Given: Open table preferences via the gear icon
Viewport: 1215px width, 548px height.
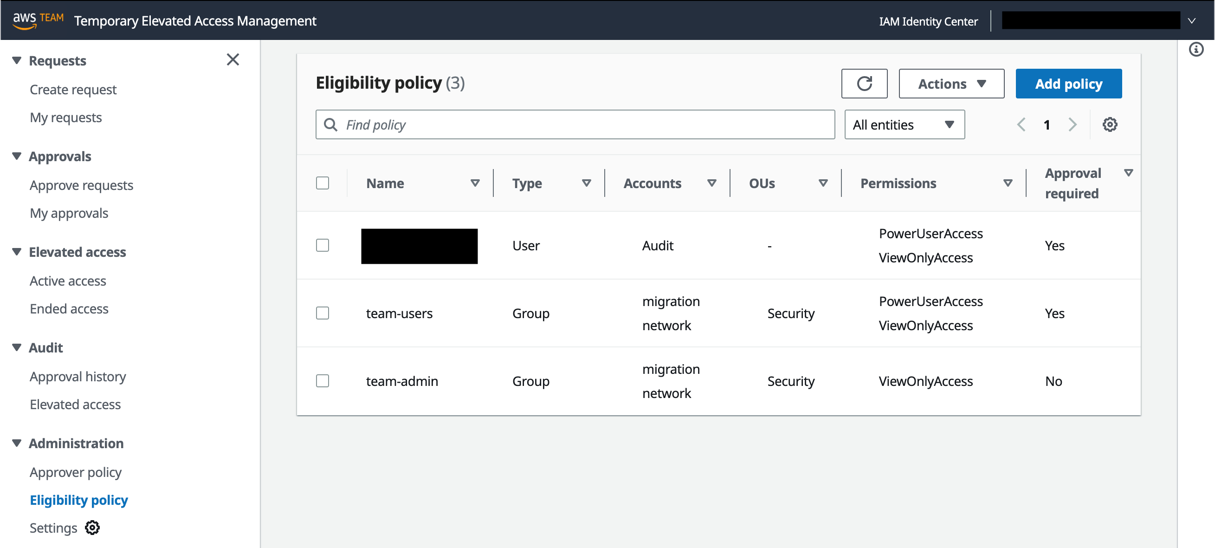Looking at the screenshot, I should coord(1110,124).
